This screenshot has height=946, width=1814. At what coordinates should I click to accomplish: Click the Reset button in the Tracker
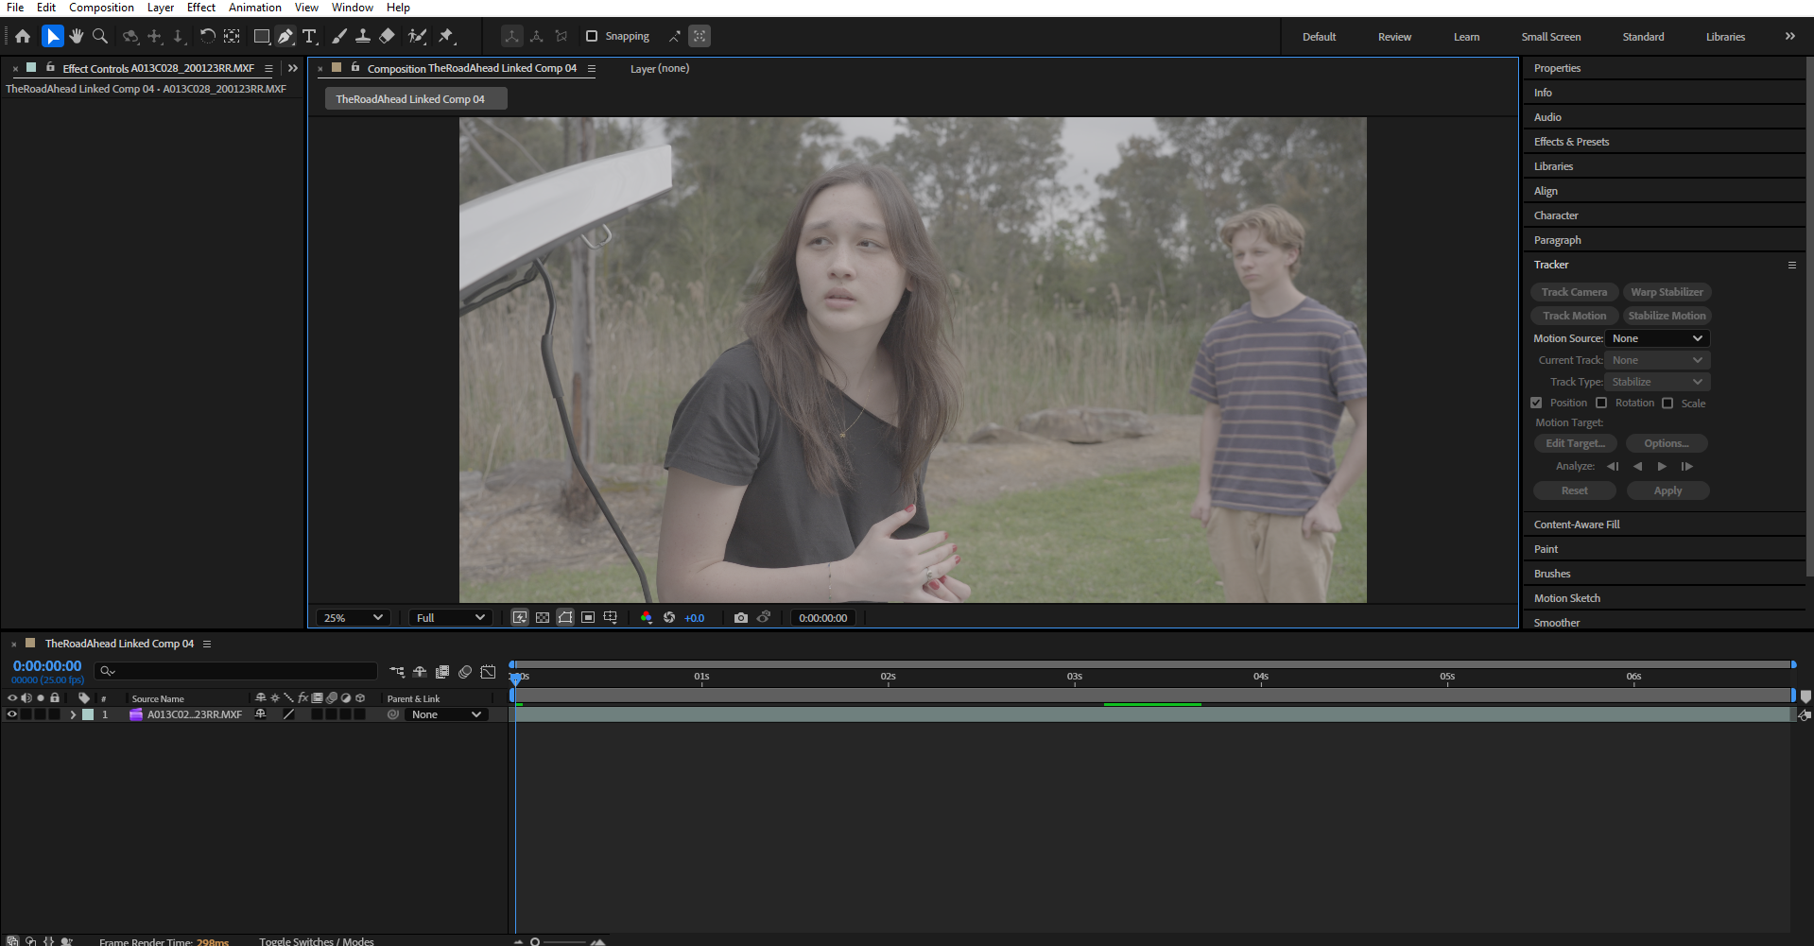click(1574, 490)
